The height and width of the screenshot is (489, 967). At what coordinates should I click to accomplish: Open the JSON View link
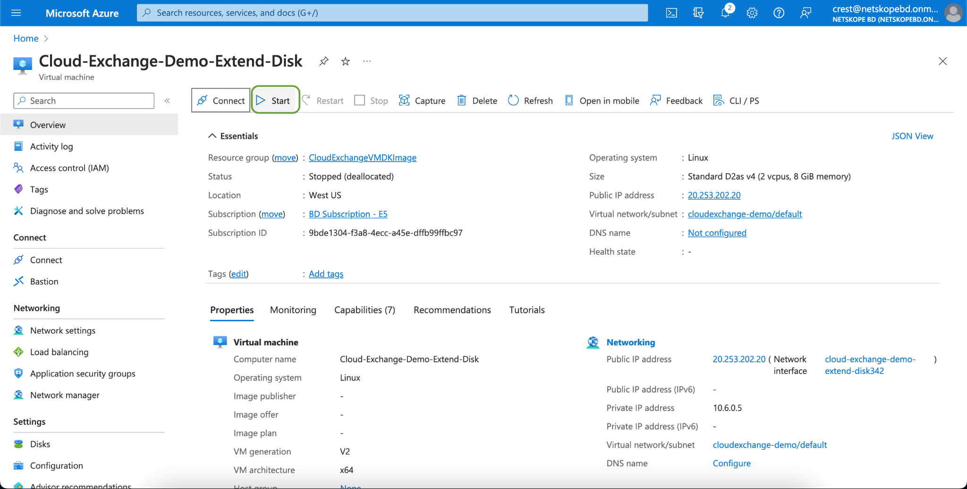coord(912,136)
